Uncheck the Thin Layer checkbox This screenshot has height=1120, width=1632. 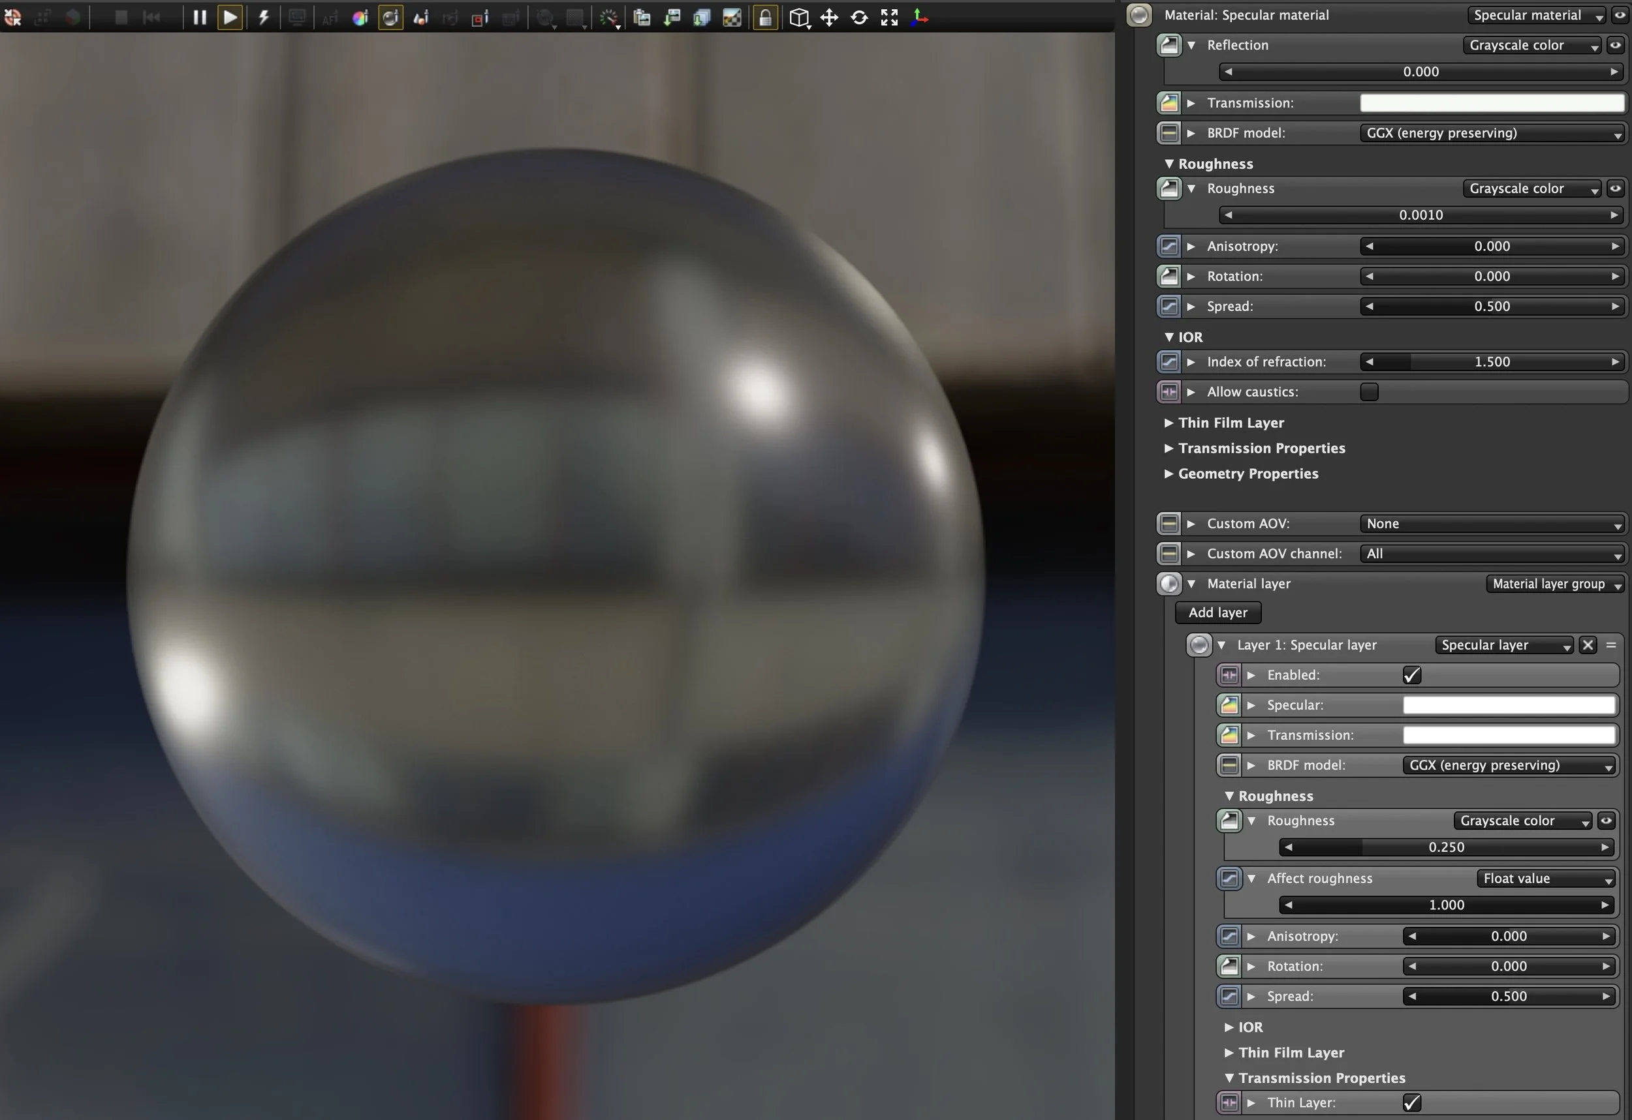coord(1411,1102)
